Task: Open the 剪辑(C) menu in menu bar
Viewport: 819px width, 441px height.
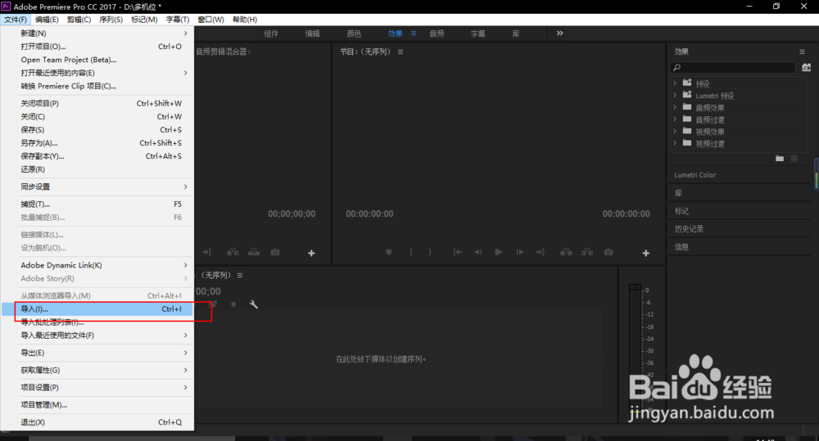Action: point(79,20)
